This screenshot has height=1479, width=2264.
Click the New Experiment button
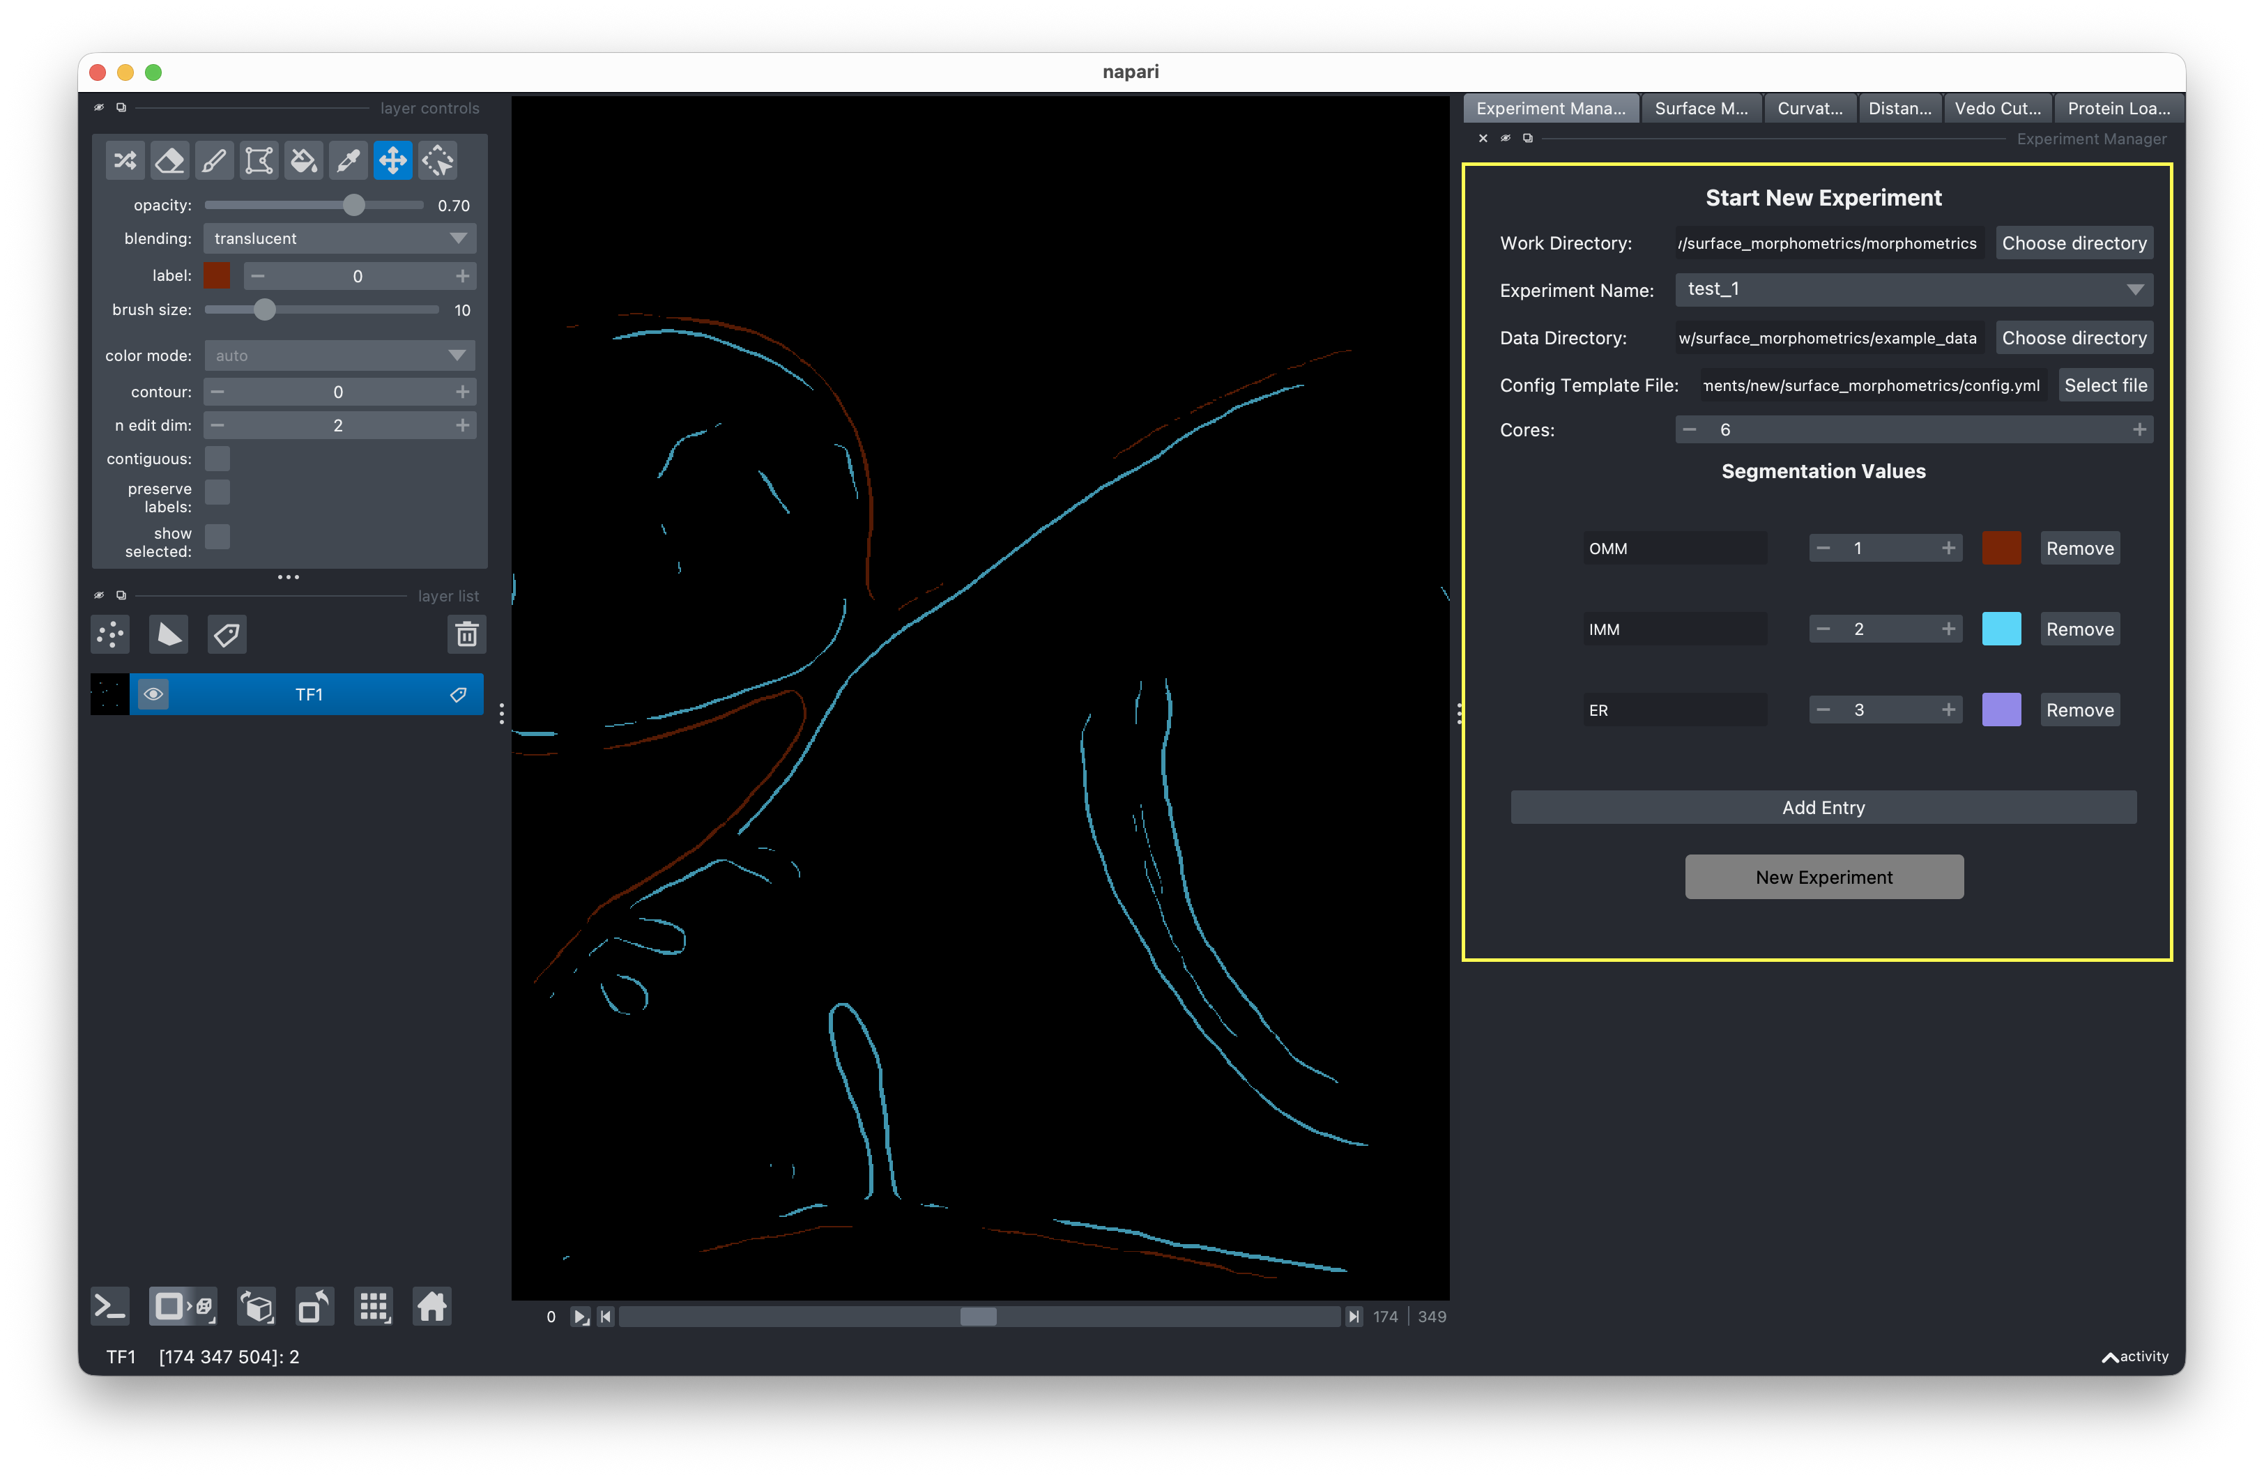click(x=1823, y=877)
